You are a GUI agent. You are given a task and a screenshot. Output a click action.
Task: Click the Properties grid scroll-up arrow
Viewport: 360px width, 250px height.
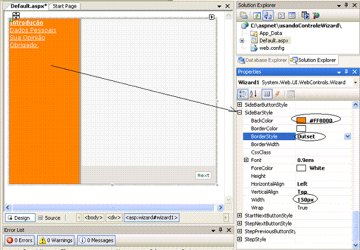point(355,104)
